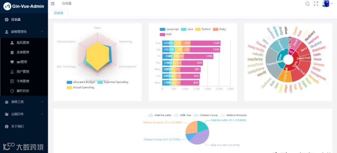
Task: Select the 仪表盘 tab
Action: 59,13
